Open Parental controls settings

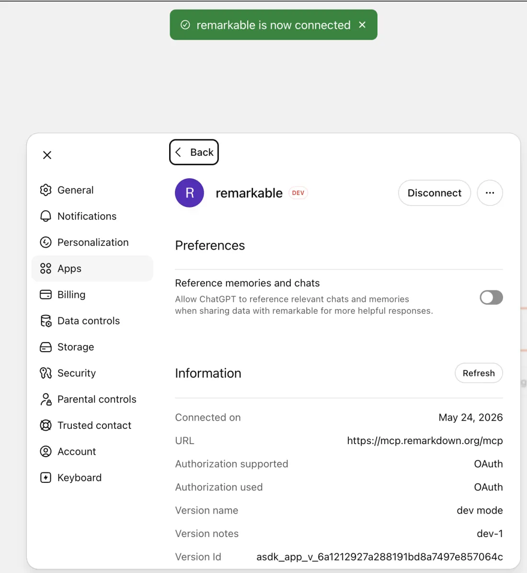click(x=92, y=399)
